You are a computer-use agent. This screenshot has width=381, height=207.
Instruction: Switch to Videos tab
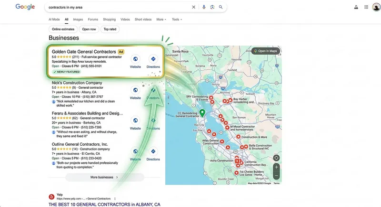pos(125,19)
